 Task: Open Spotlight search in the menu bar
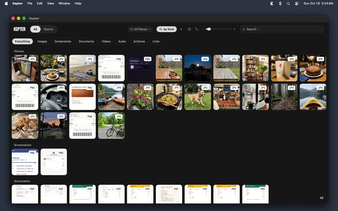pyautogui.click(x=288, y=4)
